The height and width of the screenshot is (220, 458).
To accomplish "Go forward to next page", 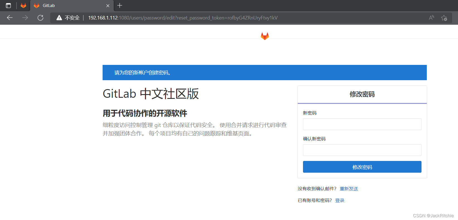I will pyautogui.click(x=25, y=18).
